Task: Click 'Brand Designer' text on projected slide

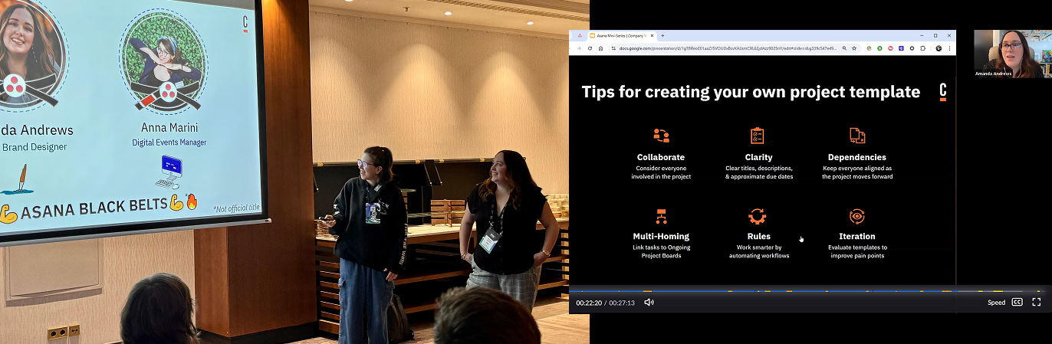Action: 34,146
